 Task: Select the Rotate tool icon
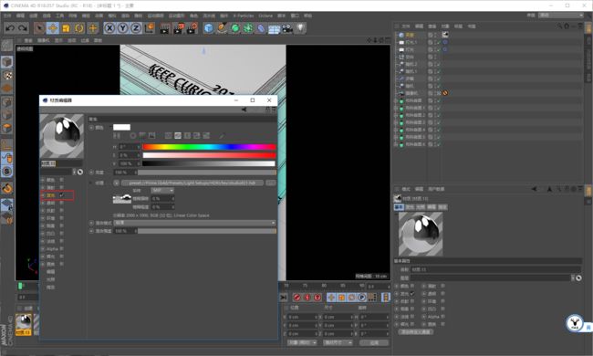(79, 28)
